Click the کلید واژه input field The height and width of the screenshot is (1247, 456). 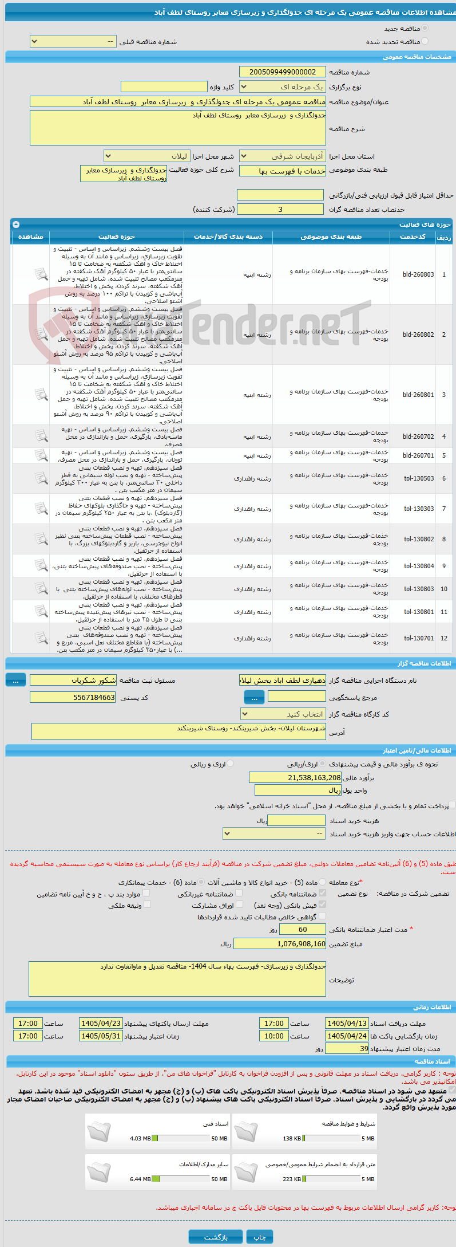click(x=164, y=86)
